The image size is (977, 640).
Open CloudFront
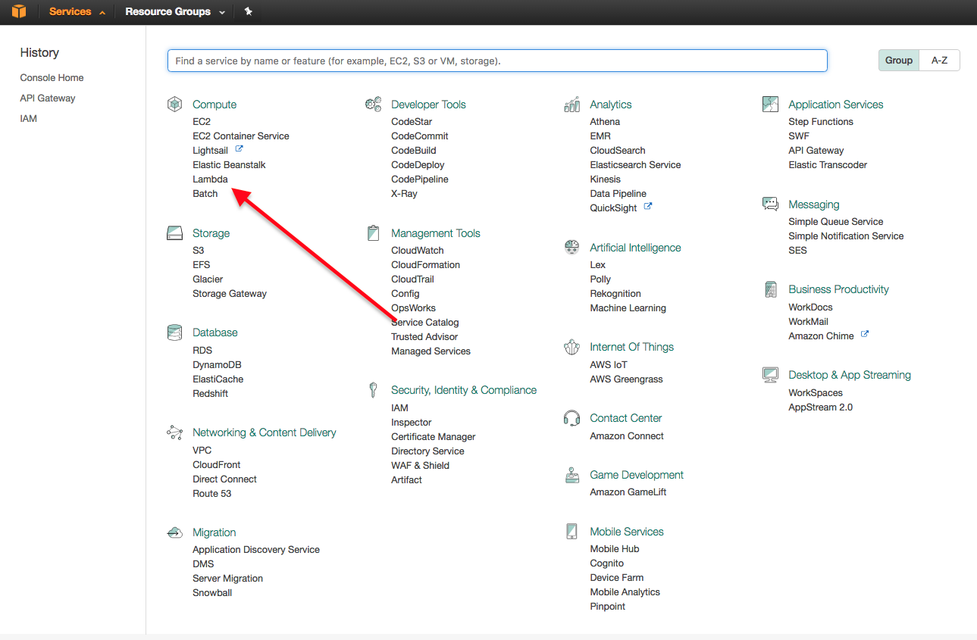click(x=217, y=465)
